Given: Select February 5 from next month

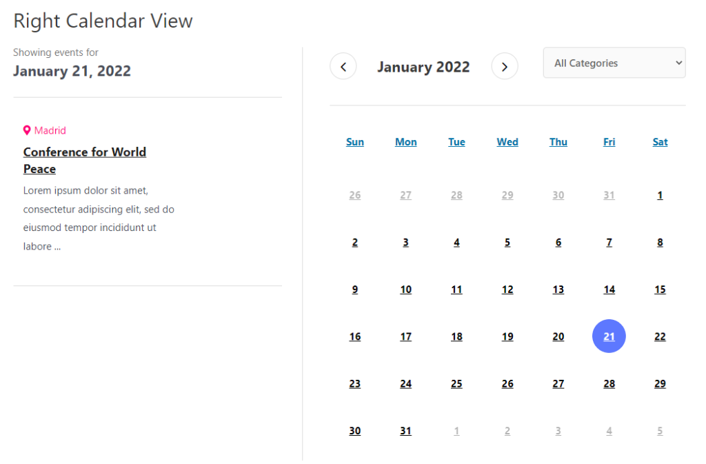Looking at the screenshot, I should click(x=660, y=431).
